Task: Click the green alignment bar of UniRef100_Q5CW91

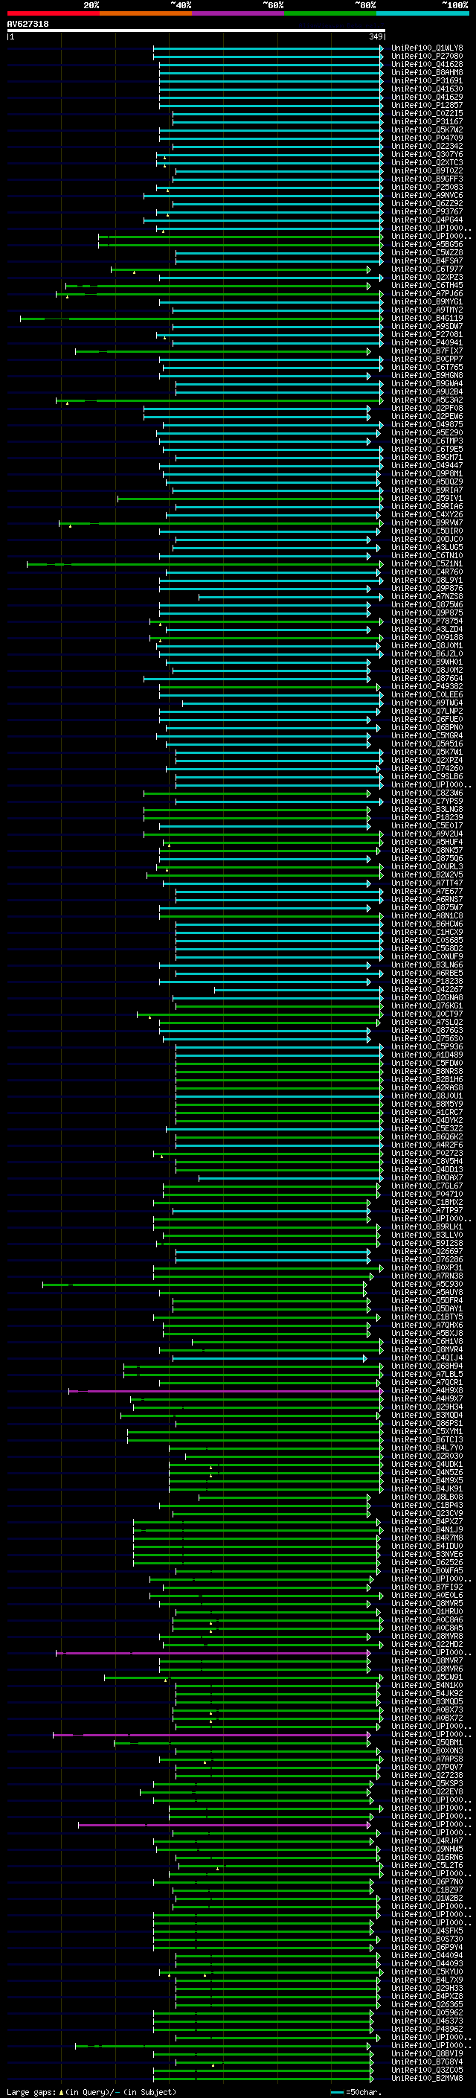Action: 243,1677
